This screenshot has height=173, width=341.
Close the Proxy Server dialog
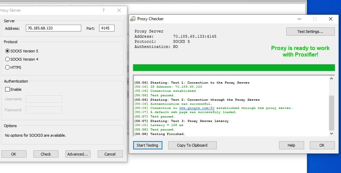pos(119,11)
